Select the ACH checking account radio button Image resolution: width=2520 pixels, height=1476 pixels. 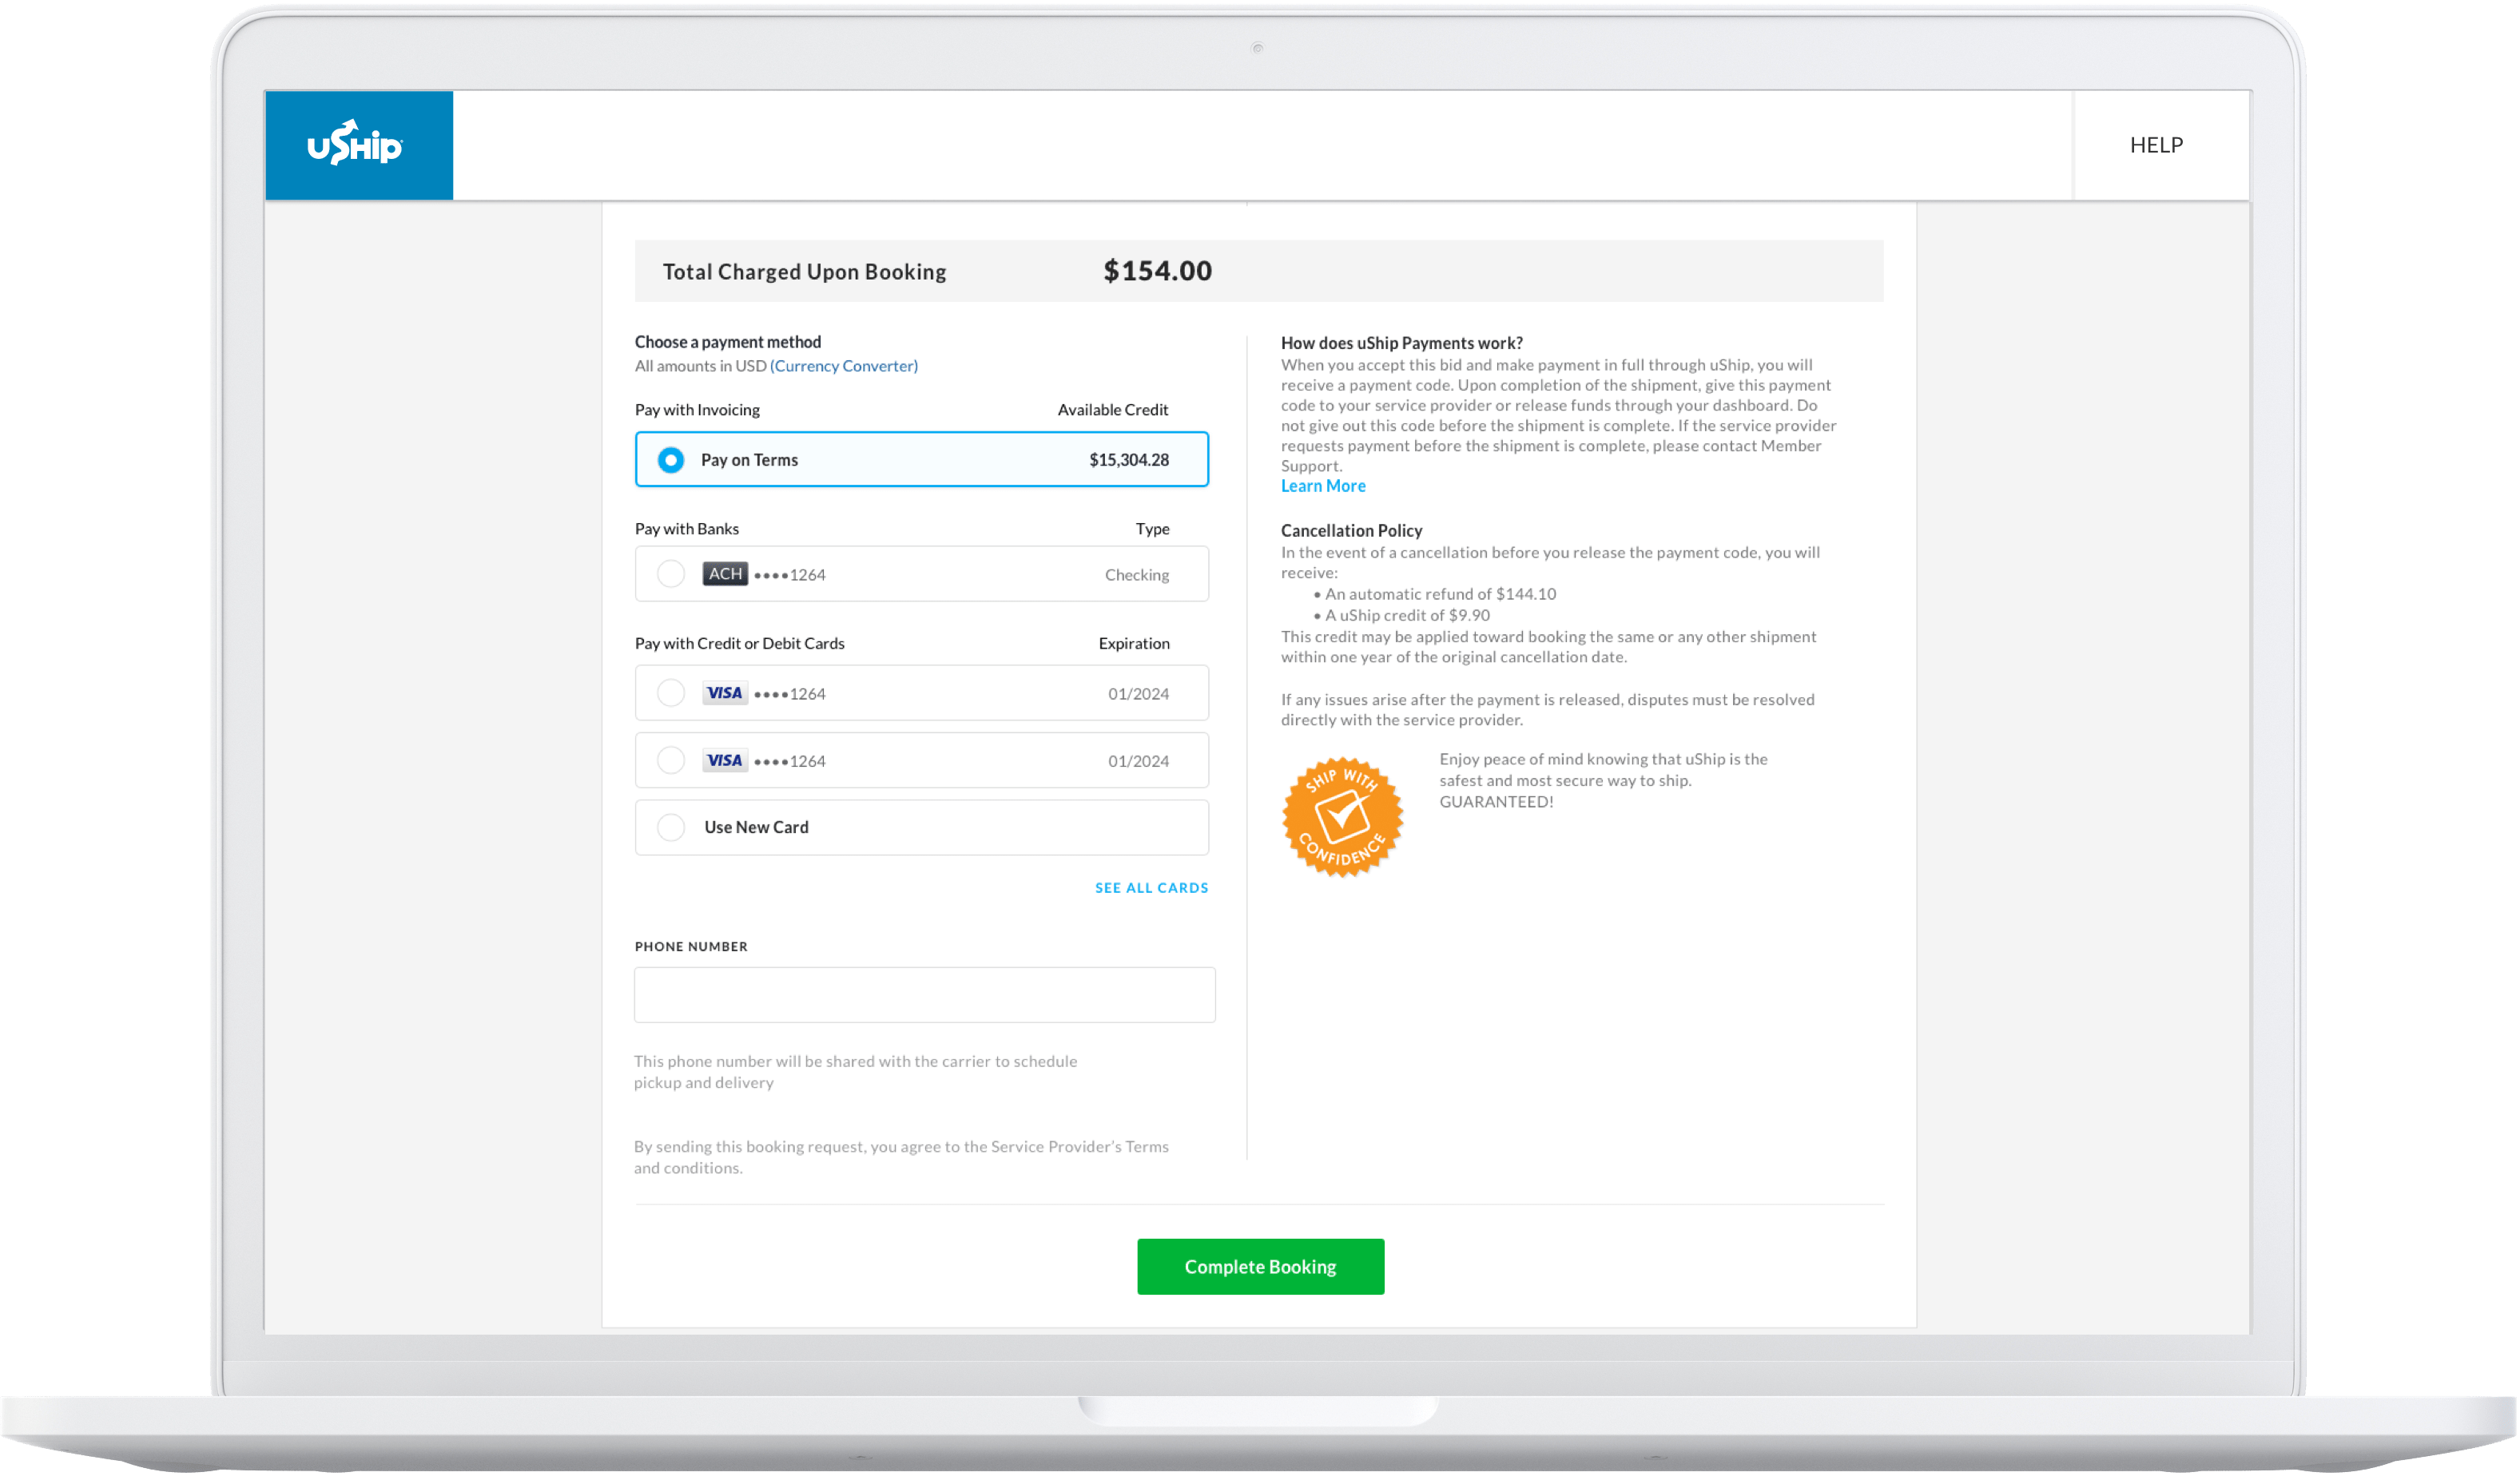[x=671, y=573]
